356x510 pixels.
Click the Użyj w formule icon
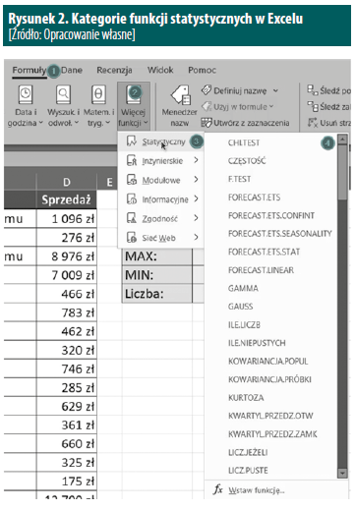(x=207, y=106)
